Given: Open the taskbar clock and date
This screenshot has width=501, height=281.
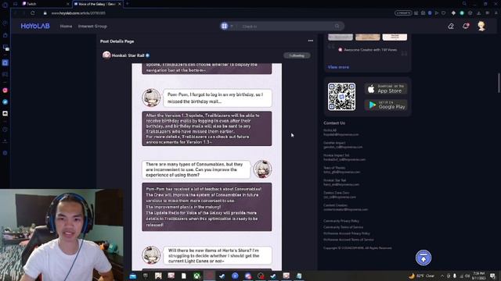Looking at the screenshot, I should [478, 276].
